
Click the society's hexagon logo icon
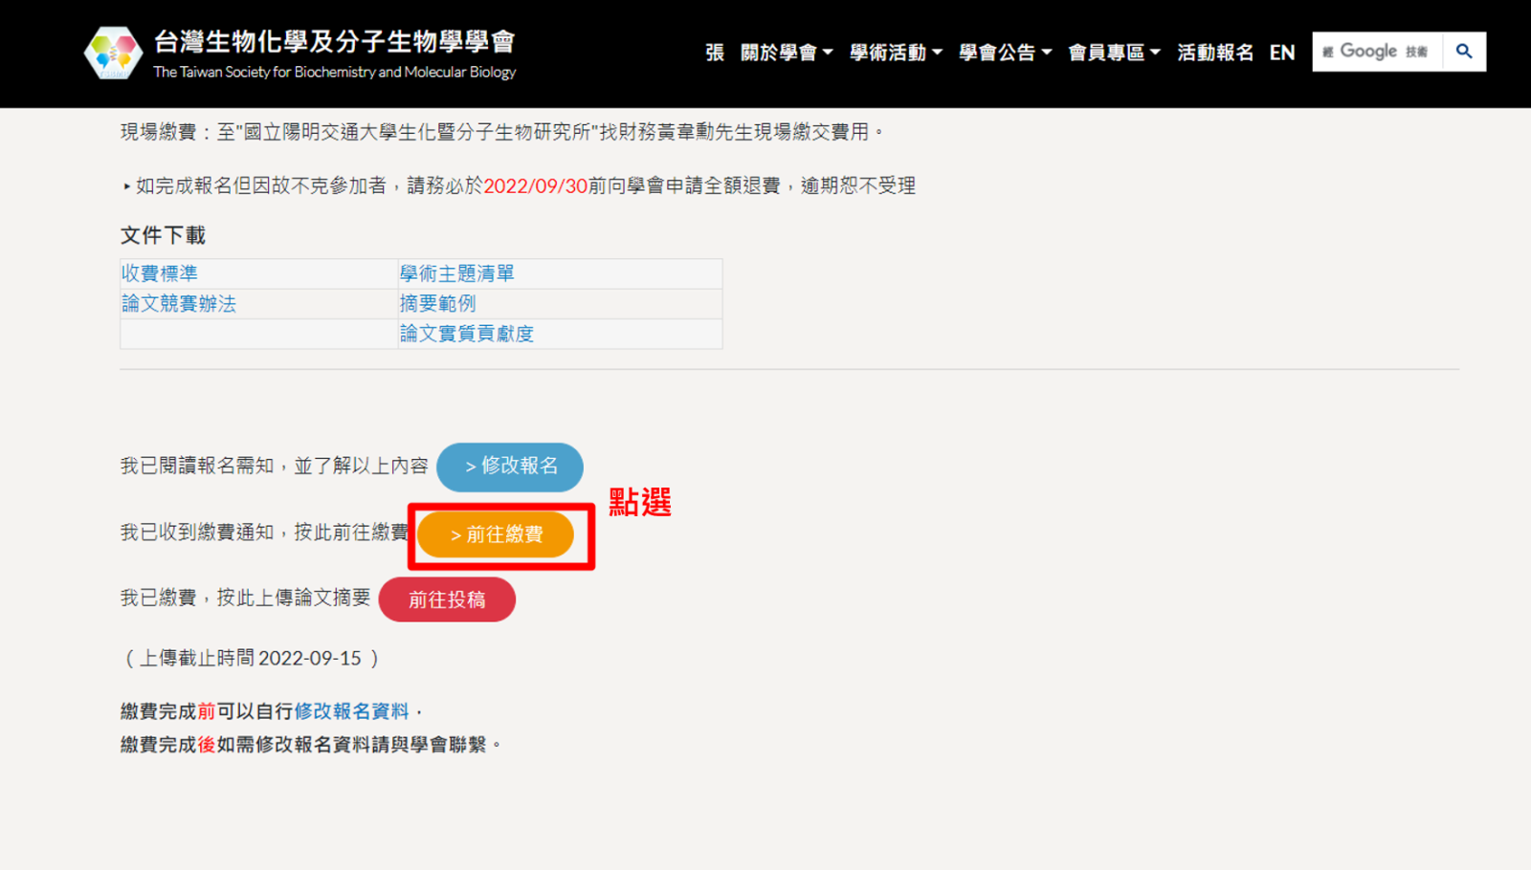tap(113, 54)
